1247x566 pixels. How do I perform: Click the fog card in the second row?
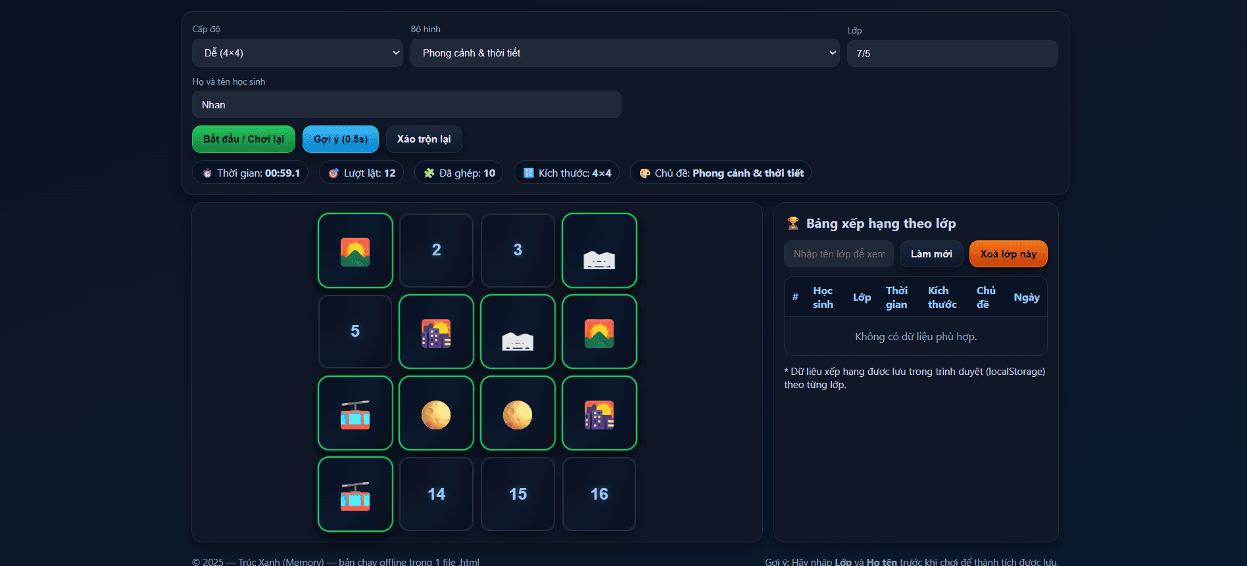tap(518, 332)
